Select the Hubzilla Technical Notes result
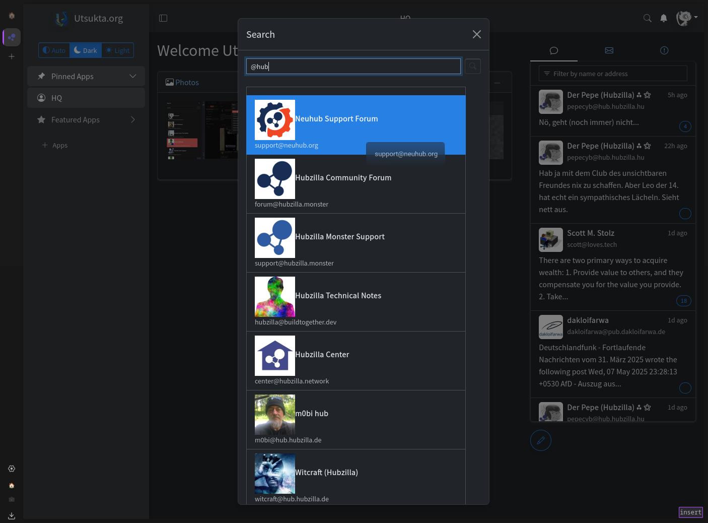Viewport: 708px width, 523px height. click(356, 302)
